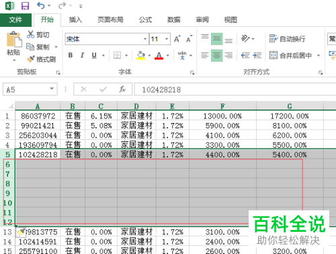Click the 复制 copy button
The height and width of the screenshot is (254, 336).
click(38, 47)
